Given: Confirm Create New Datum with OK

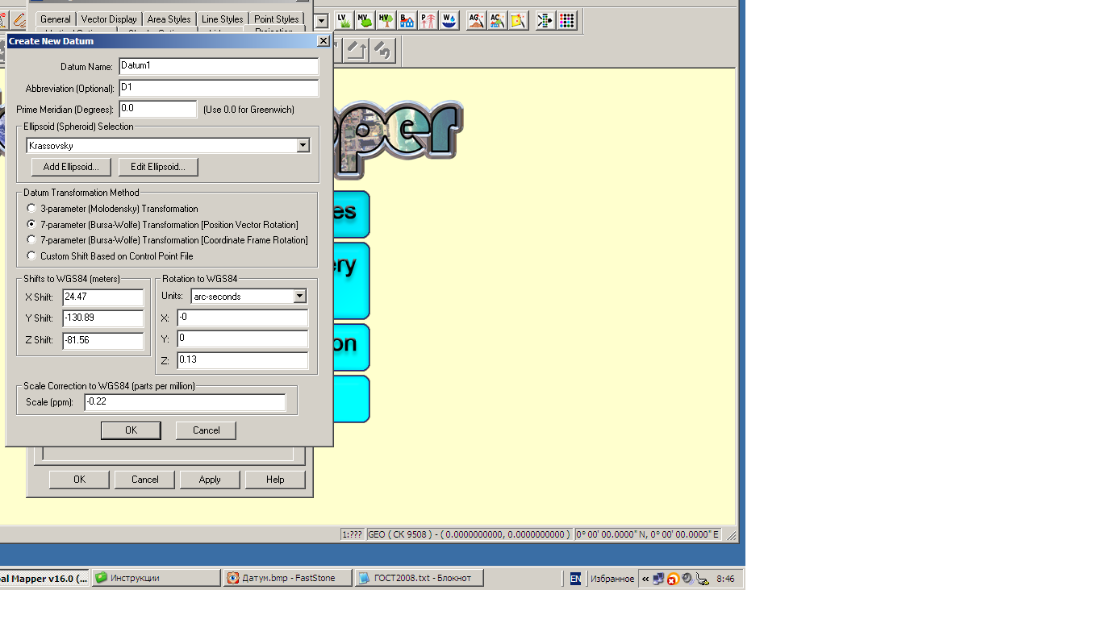Looking at the screenshot, I should [x=131, y=430].
